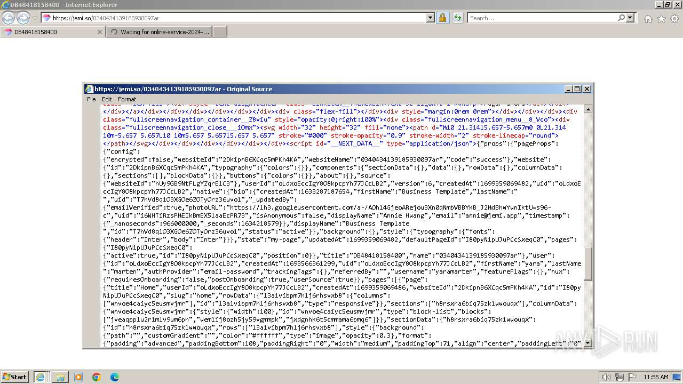
Task: Click the browser Back arrow button
Action: (x=8, y=18)
